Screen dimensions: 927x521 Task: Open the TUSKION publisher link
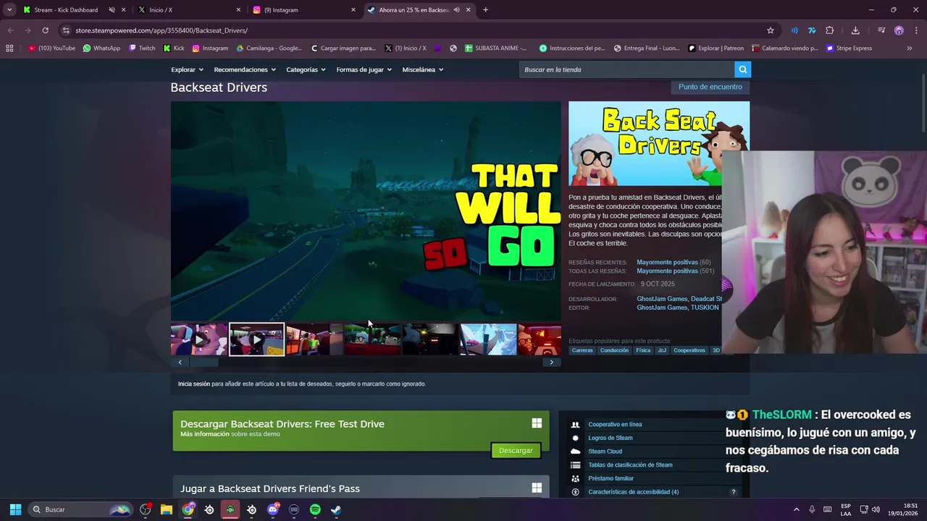(x=705, y=308)
